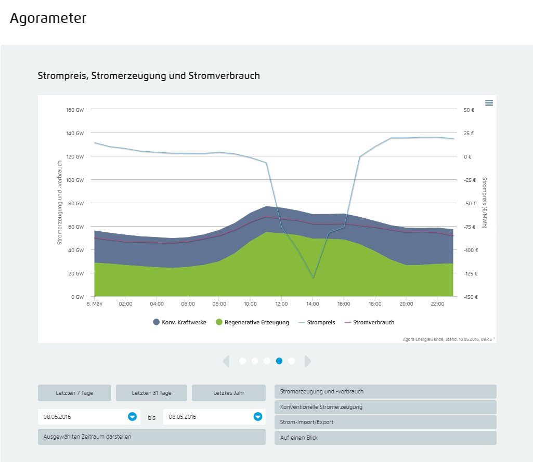Select the second carousel dot
533x462 pixels.
click(255, 361)
